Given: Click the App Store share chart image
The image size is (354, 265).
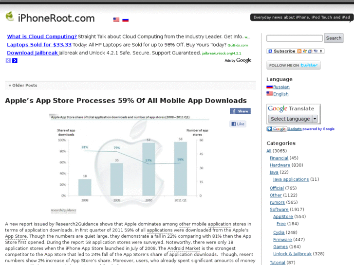Looking at the screenshot, I should point(130,163).
